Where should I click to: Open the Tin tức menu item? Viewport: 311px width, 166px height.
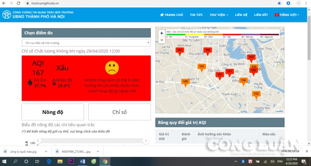pos(196,15)
